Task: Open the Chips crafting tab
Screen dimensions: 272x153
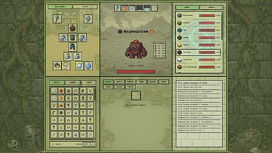Action: (x=119, y=87)
